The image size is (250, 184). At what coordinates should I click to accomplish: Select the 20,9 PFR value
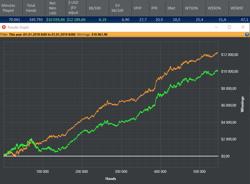pyautogui.click(x=159, y=20)
